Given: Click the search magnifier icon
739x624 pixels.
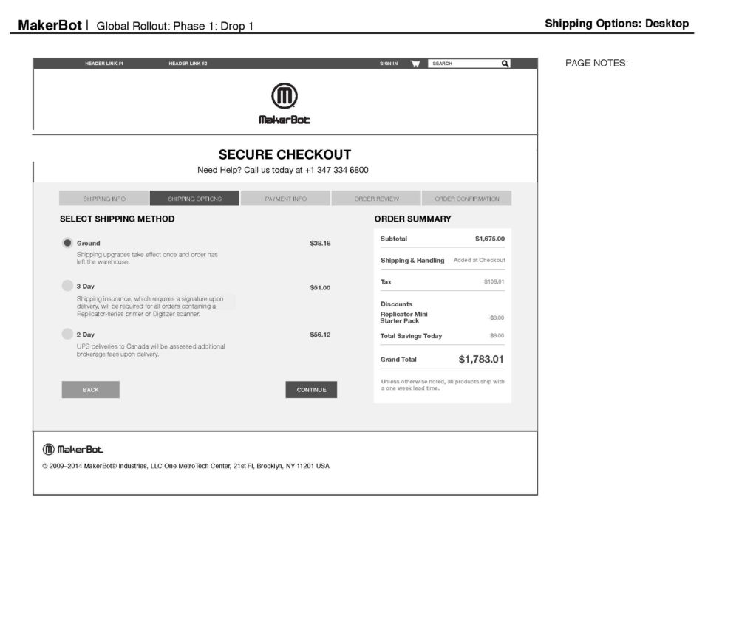Looking at the screenshot, I should pyautogui.click(x=505, y=64).
